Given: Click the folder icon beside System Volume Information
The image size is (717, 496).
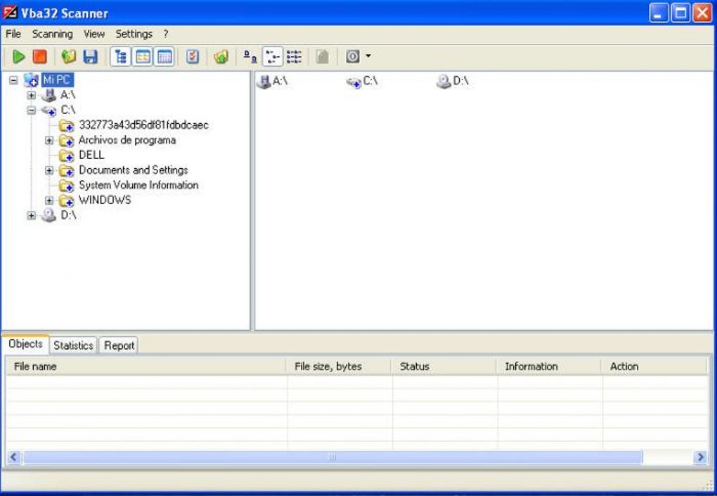Looking at the screenshot, I should (x=67, y=186).
